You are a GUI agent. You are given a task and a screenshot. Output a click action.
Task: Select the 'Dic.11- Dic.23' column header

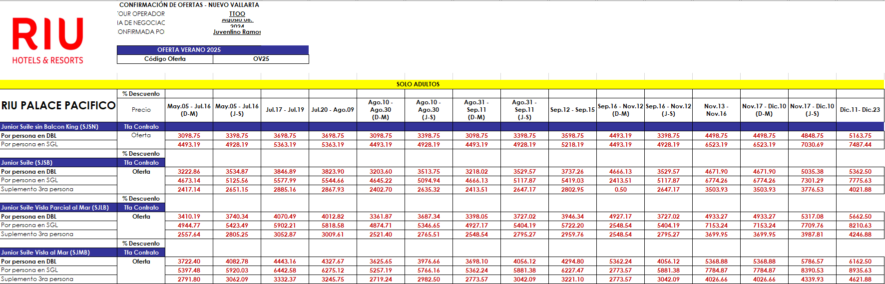(x=860, y=110)
